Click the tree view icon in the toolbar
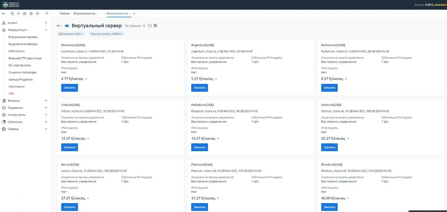The width and height of the screenshot is (447, 212). (x=12, y=13)
